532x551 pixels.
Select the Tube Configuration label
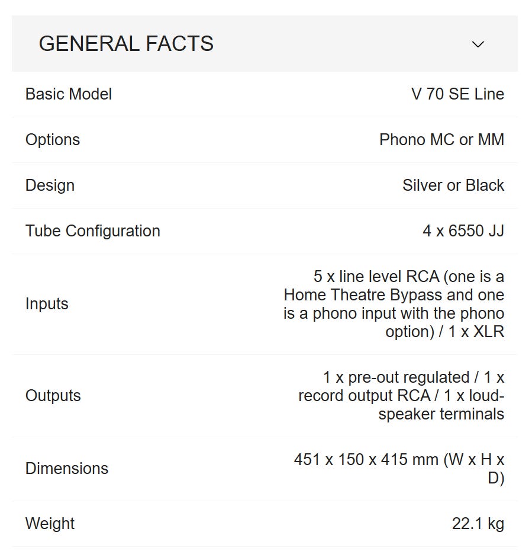pos(93,231)
